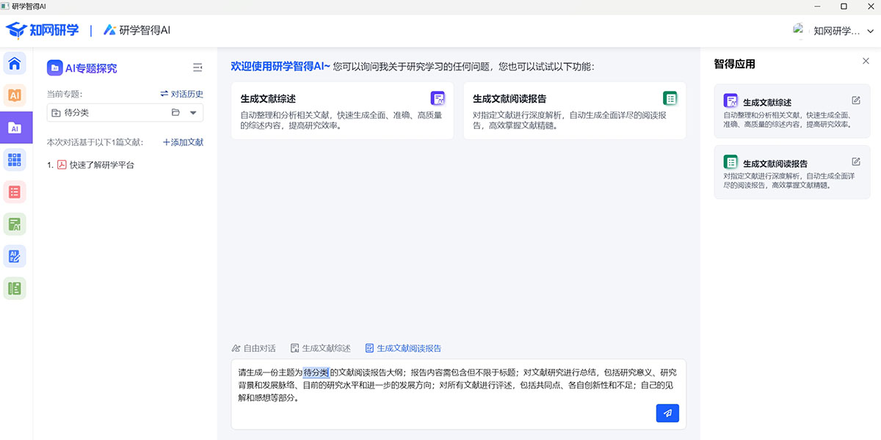The width and height of the screenshot is (881, 440).
Task: Click the edit icon for 生成文献阅读报告 app
Action: [x=855, y=162]
